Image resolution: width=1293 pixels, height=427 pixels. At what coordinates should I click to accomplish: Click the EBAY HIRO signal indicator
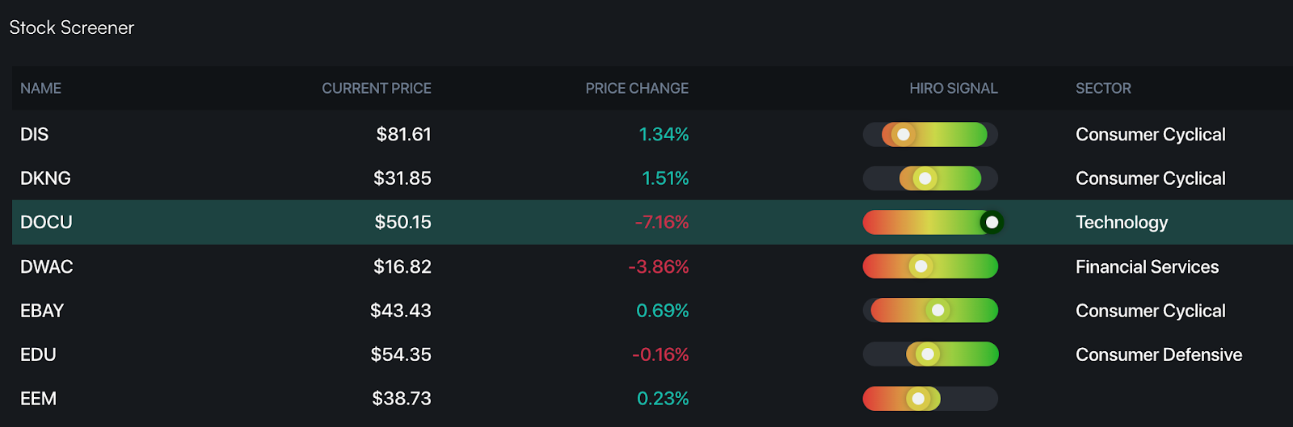coord(937,310)
